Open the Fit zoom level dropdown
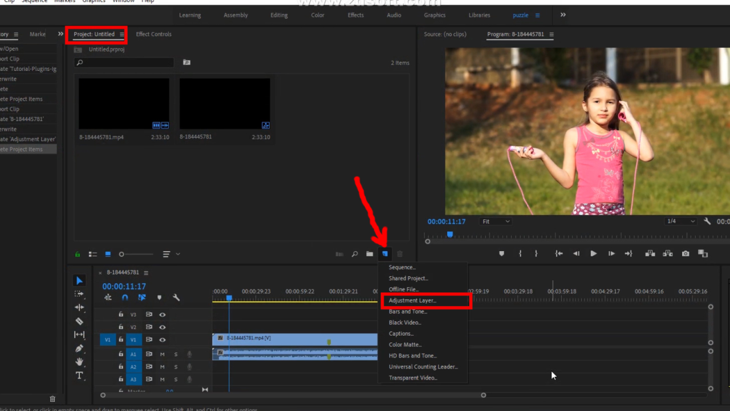The width and height of the screenshot is (730, 411). click(496, 221)
